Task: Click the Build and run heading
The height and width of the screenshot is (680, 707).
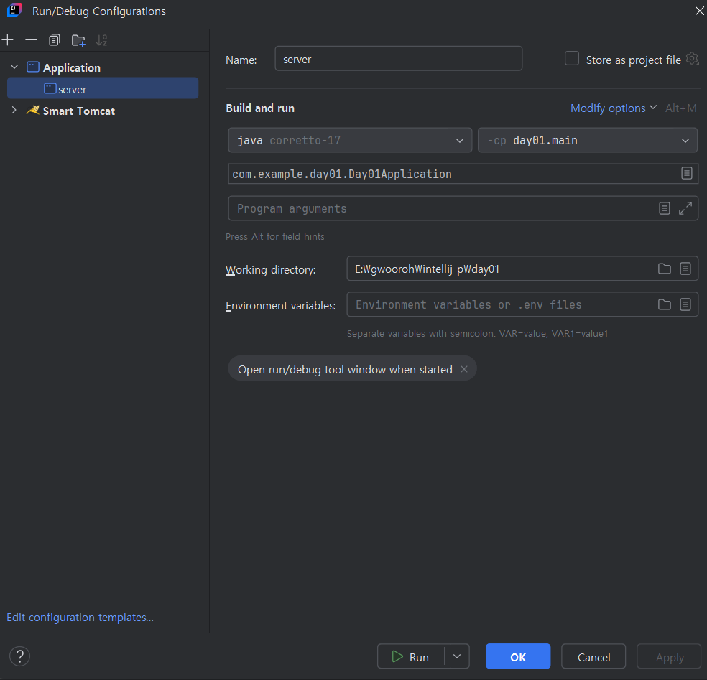Action: [x=260, y=108]
